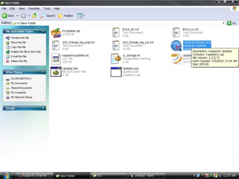Open the View menu
Screen dimensions: 239x179
tap(22, 9)
